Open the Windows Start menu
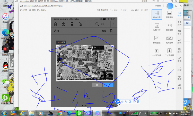193x116 pixels. click(x=4, y=113)
